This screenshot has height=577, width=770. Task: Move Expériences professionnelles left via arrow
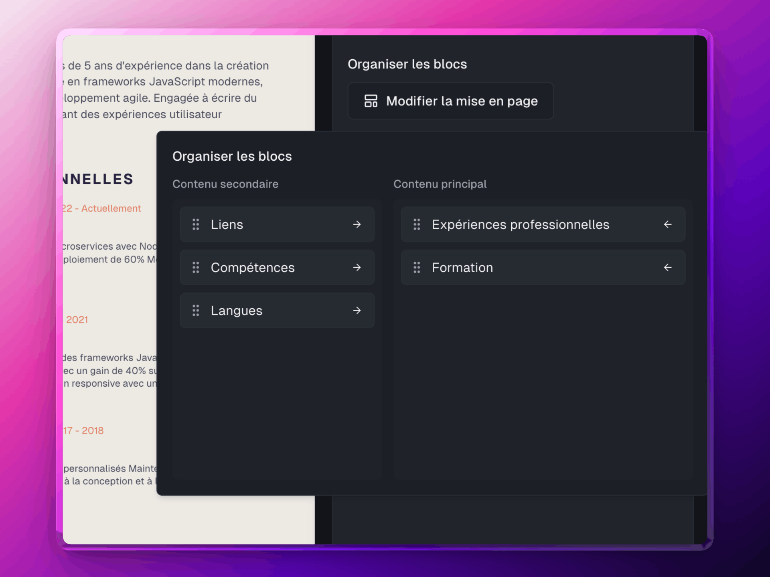click(668, 224)
